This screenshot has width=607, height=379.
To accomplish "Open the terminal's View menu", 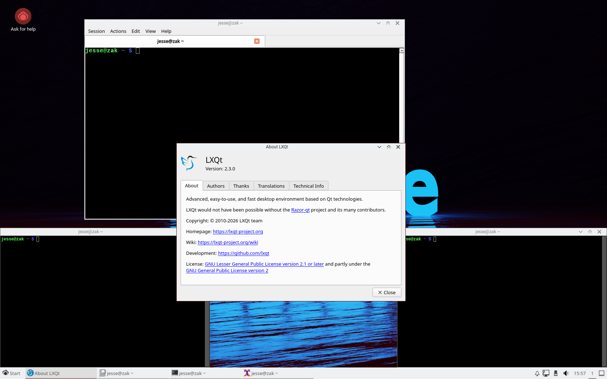I will 151,31.
